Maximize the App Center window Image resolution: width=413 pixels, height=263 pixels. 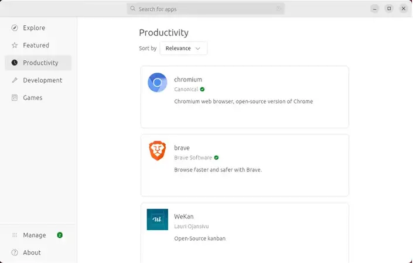(x=389, y=9)
